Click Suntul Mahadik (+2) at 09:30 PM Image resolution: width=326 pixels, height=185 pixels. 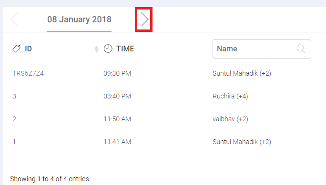[242, 73]
